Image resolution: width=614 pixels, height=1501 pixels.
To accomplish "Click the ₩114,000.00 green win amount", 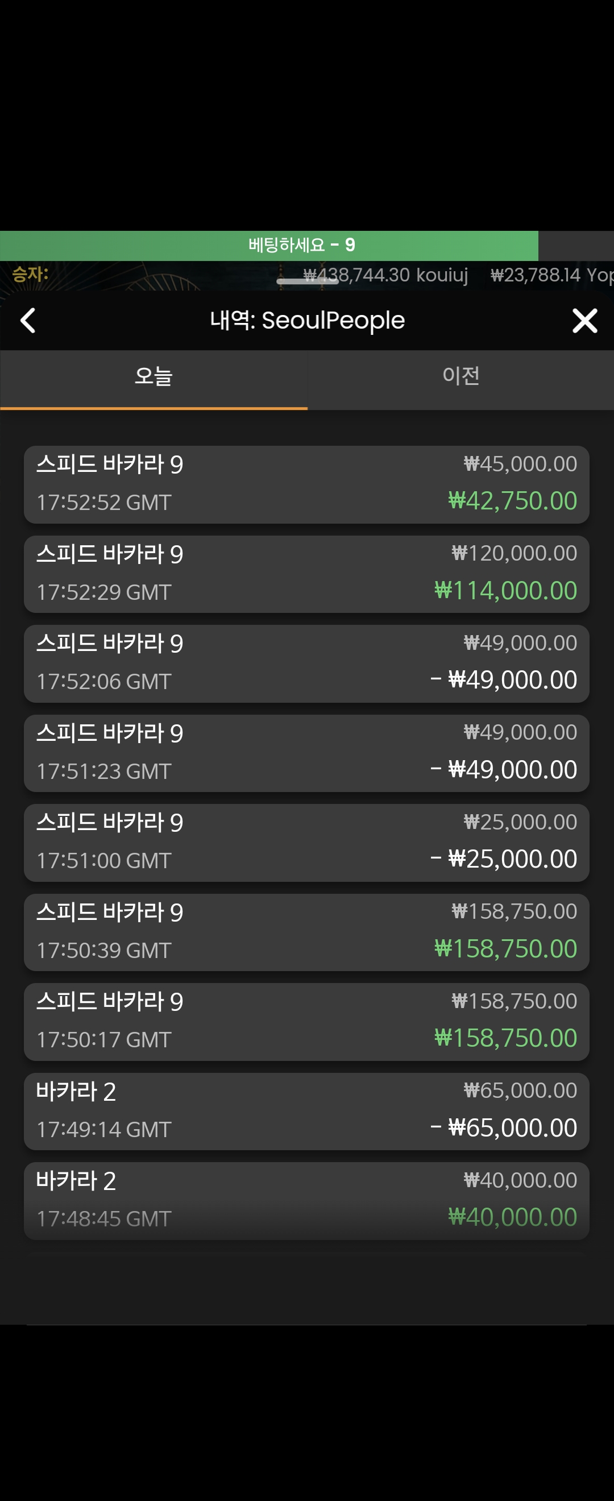I will (505, 590).
